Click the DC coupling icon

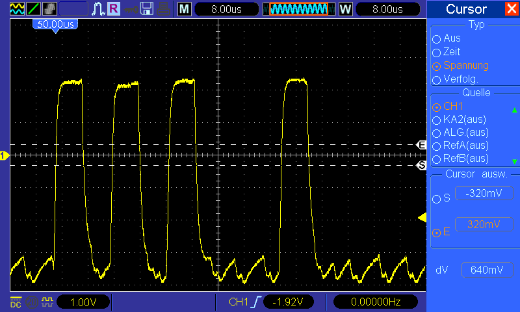(x=16, y=302)
